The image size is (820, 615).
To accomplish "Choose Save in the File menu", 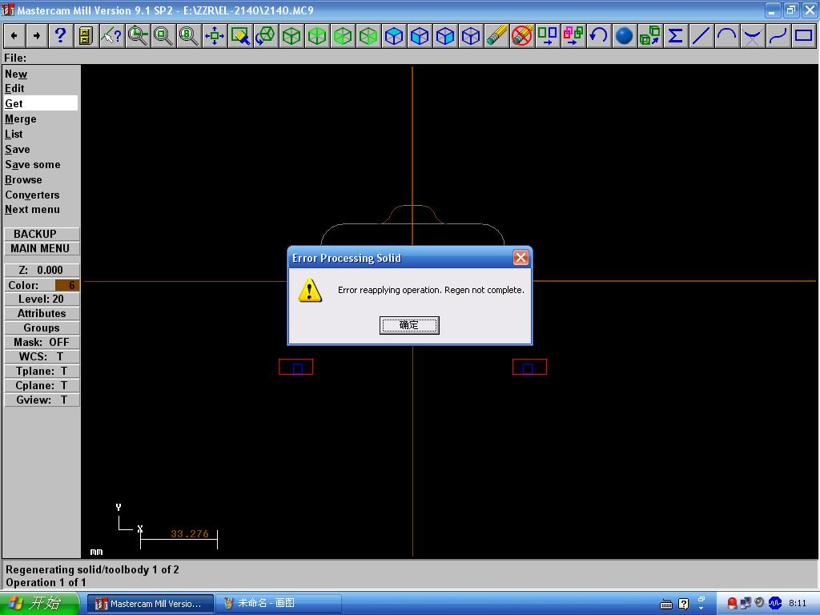I will (x=18, y=149).
